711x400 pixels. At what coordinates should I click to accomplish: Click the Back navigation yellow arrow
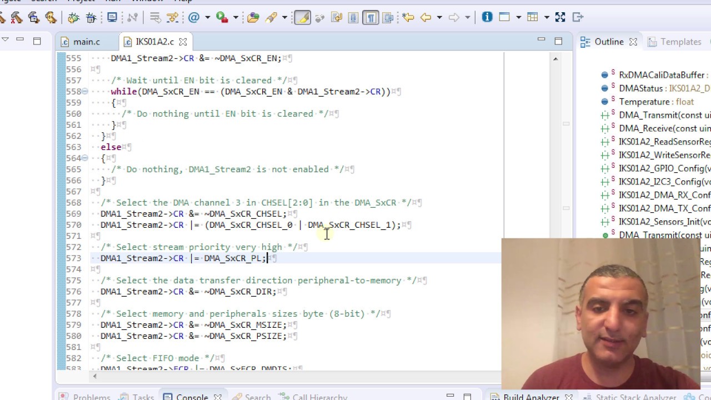click(426, 18)
